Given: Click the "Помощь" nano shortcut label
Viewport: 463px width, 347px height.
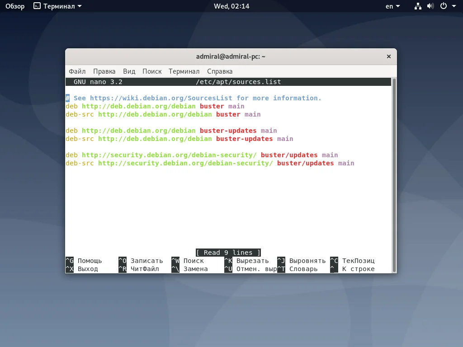Looking at the screenshot, I should (90, 261).
